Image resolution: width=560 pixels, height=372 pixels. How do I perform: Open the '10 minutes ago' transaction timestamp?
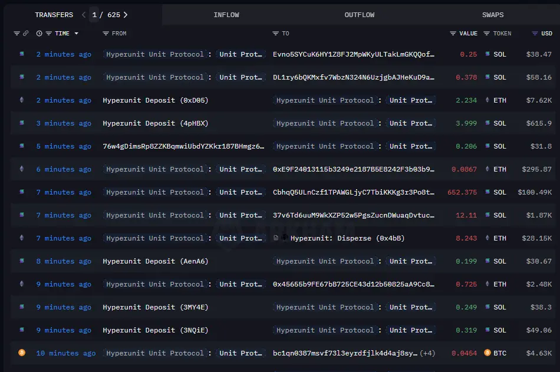(x=65, y=353)
